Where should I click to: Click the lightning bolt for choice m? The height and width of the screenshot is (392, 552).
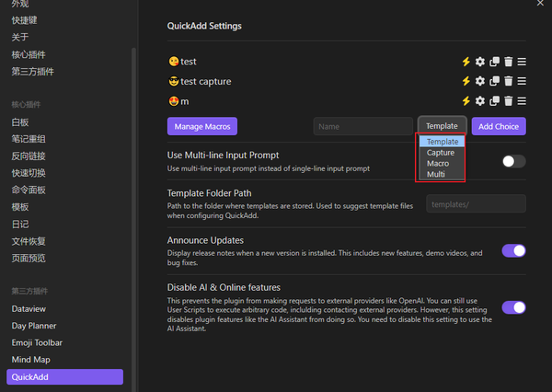click(x=466, y=101)
